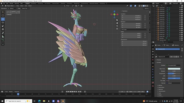Open the Object properties orange square tab
The image size is (184, 103).
point(153,66)
